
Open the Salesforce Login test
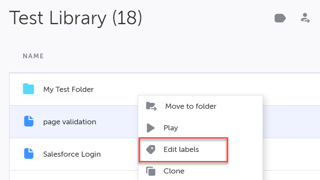[x=72, y=153]
